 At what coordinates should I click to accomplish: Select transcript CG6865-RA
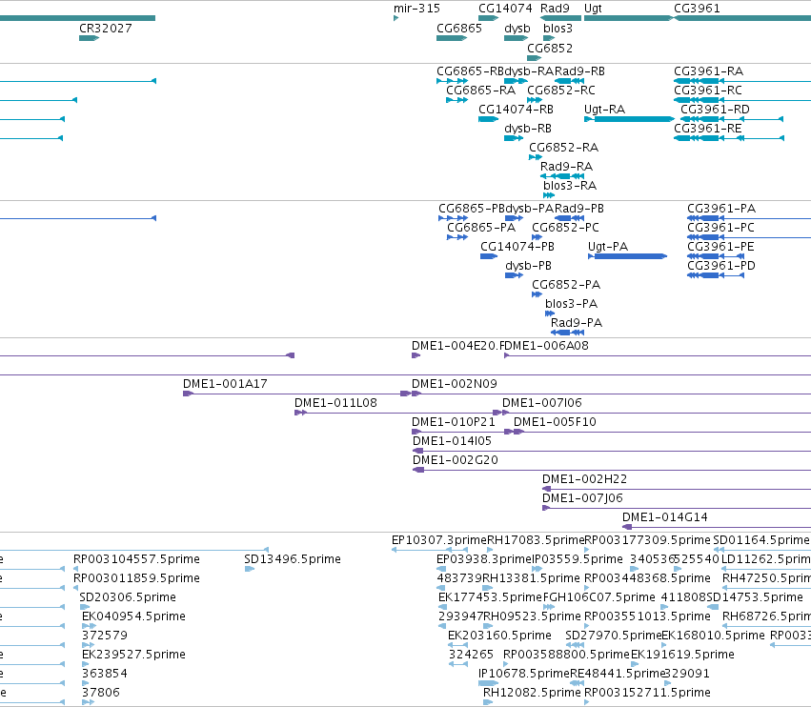pyautogui.click(x=480, y=90)
